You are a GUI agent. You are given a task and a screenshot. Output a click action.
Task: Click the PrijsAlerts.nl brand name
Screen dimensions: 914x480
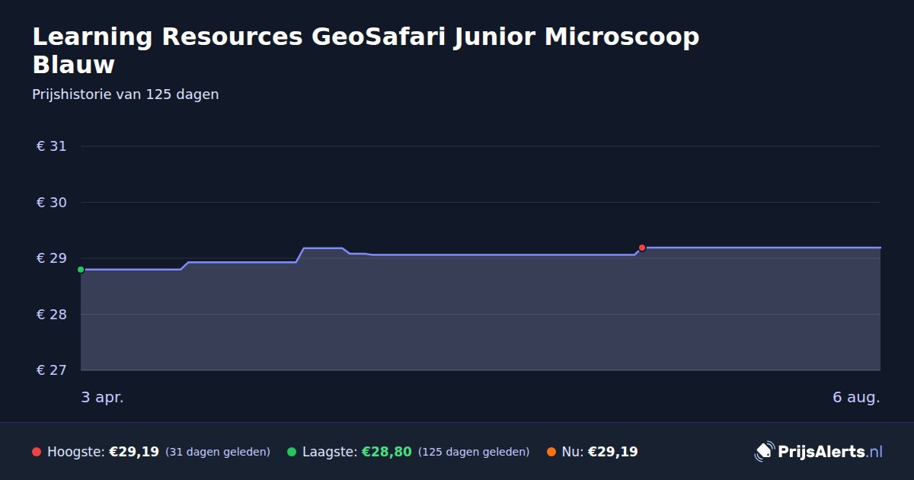830,452
